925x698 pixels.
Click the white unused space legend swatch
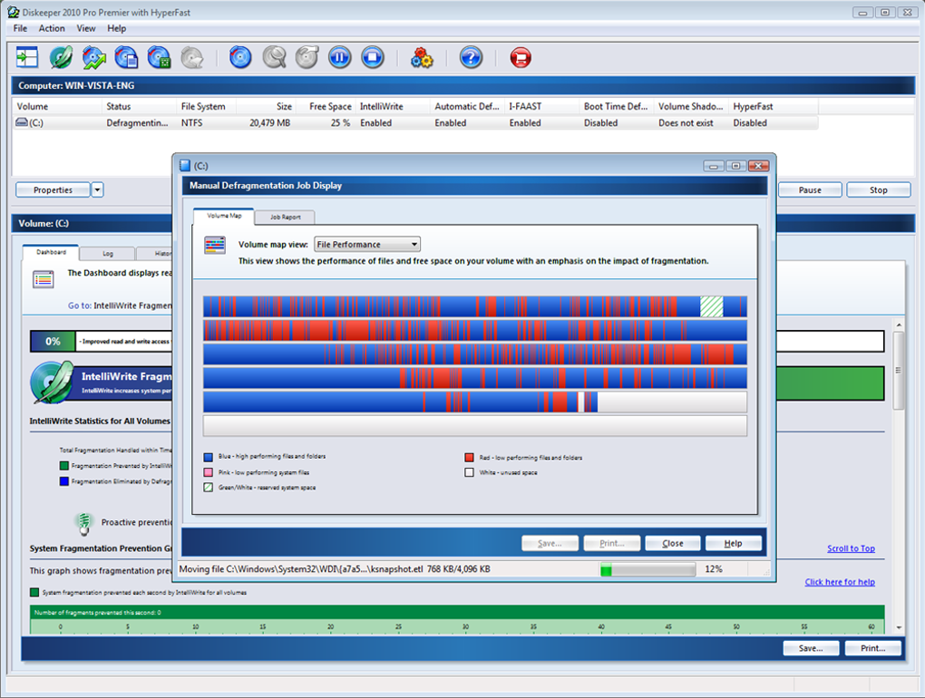469,472
